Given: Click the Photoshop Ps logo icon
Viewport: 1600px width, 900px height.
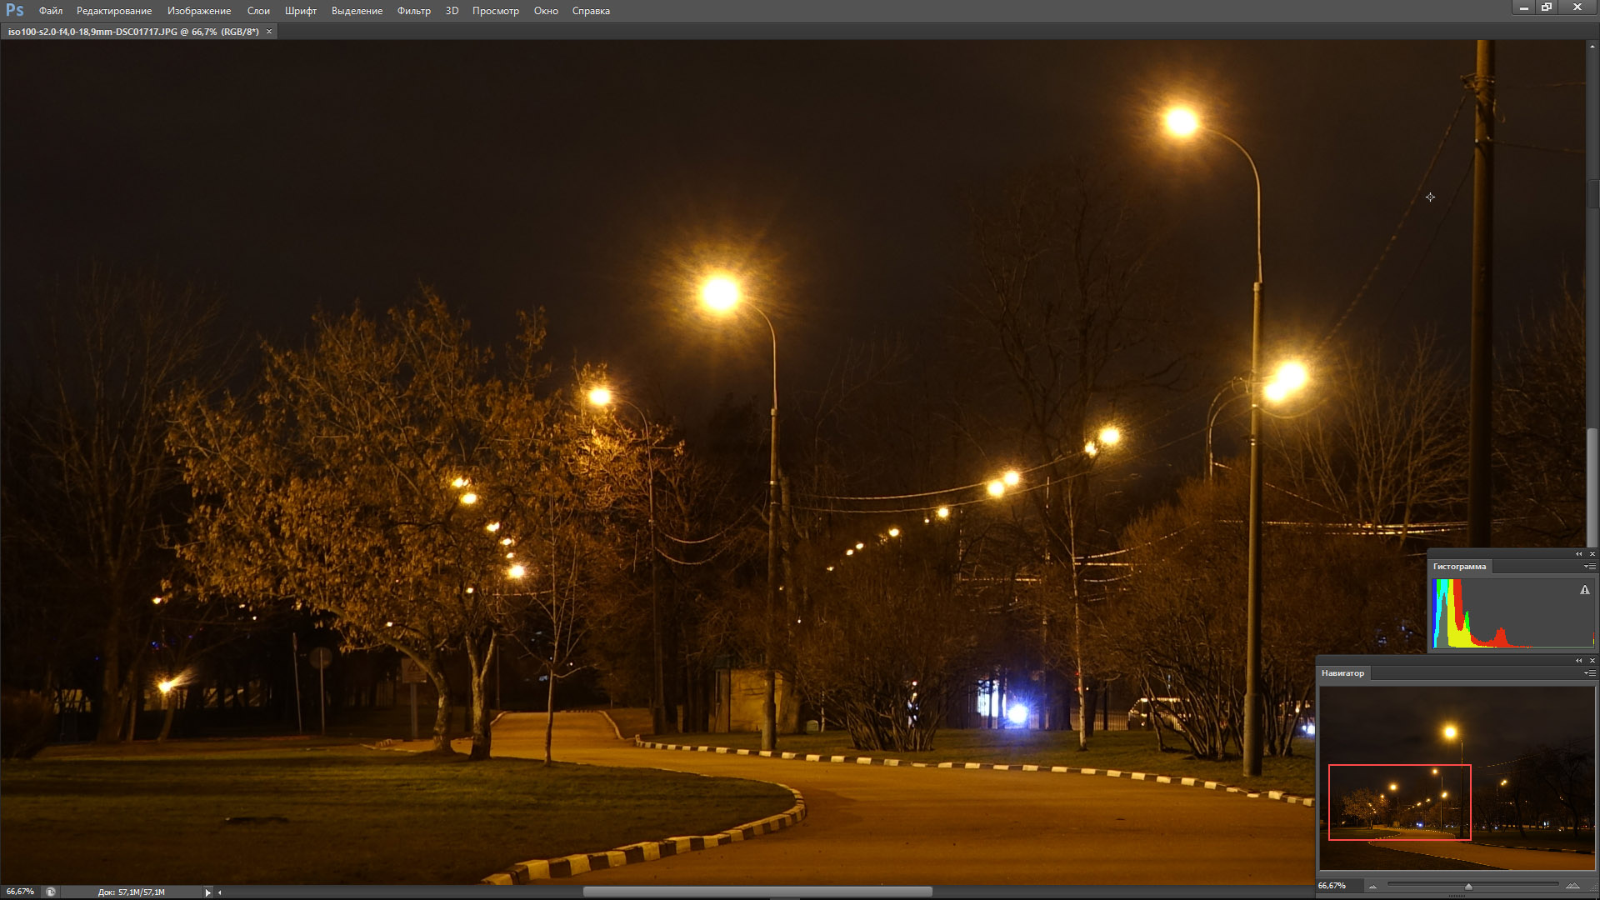Looking at the screenshot, I should coord(14,10).
